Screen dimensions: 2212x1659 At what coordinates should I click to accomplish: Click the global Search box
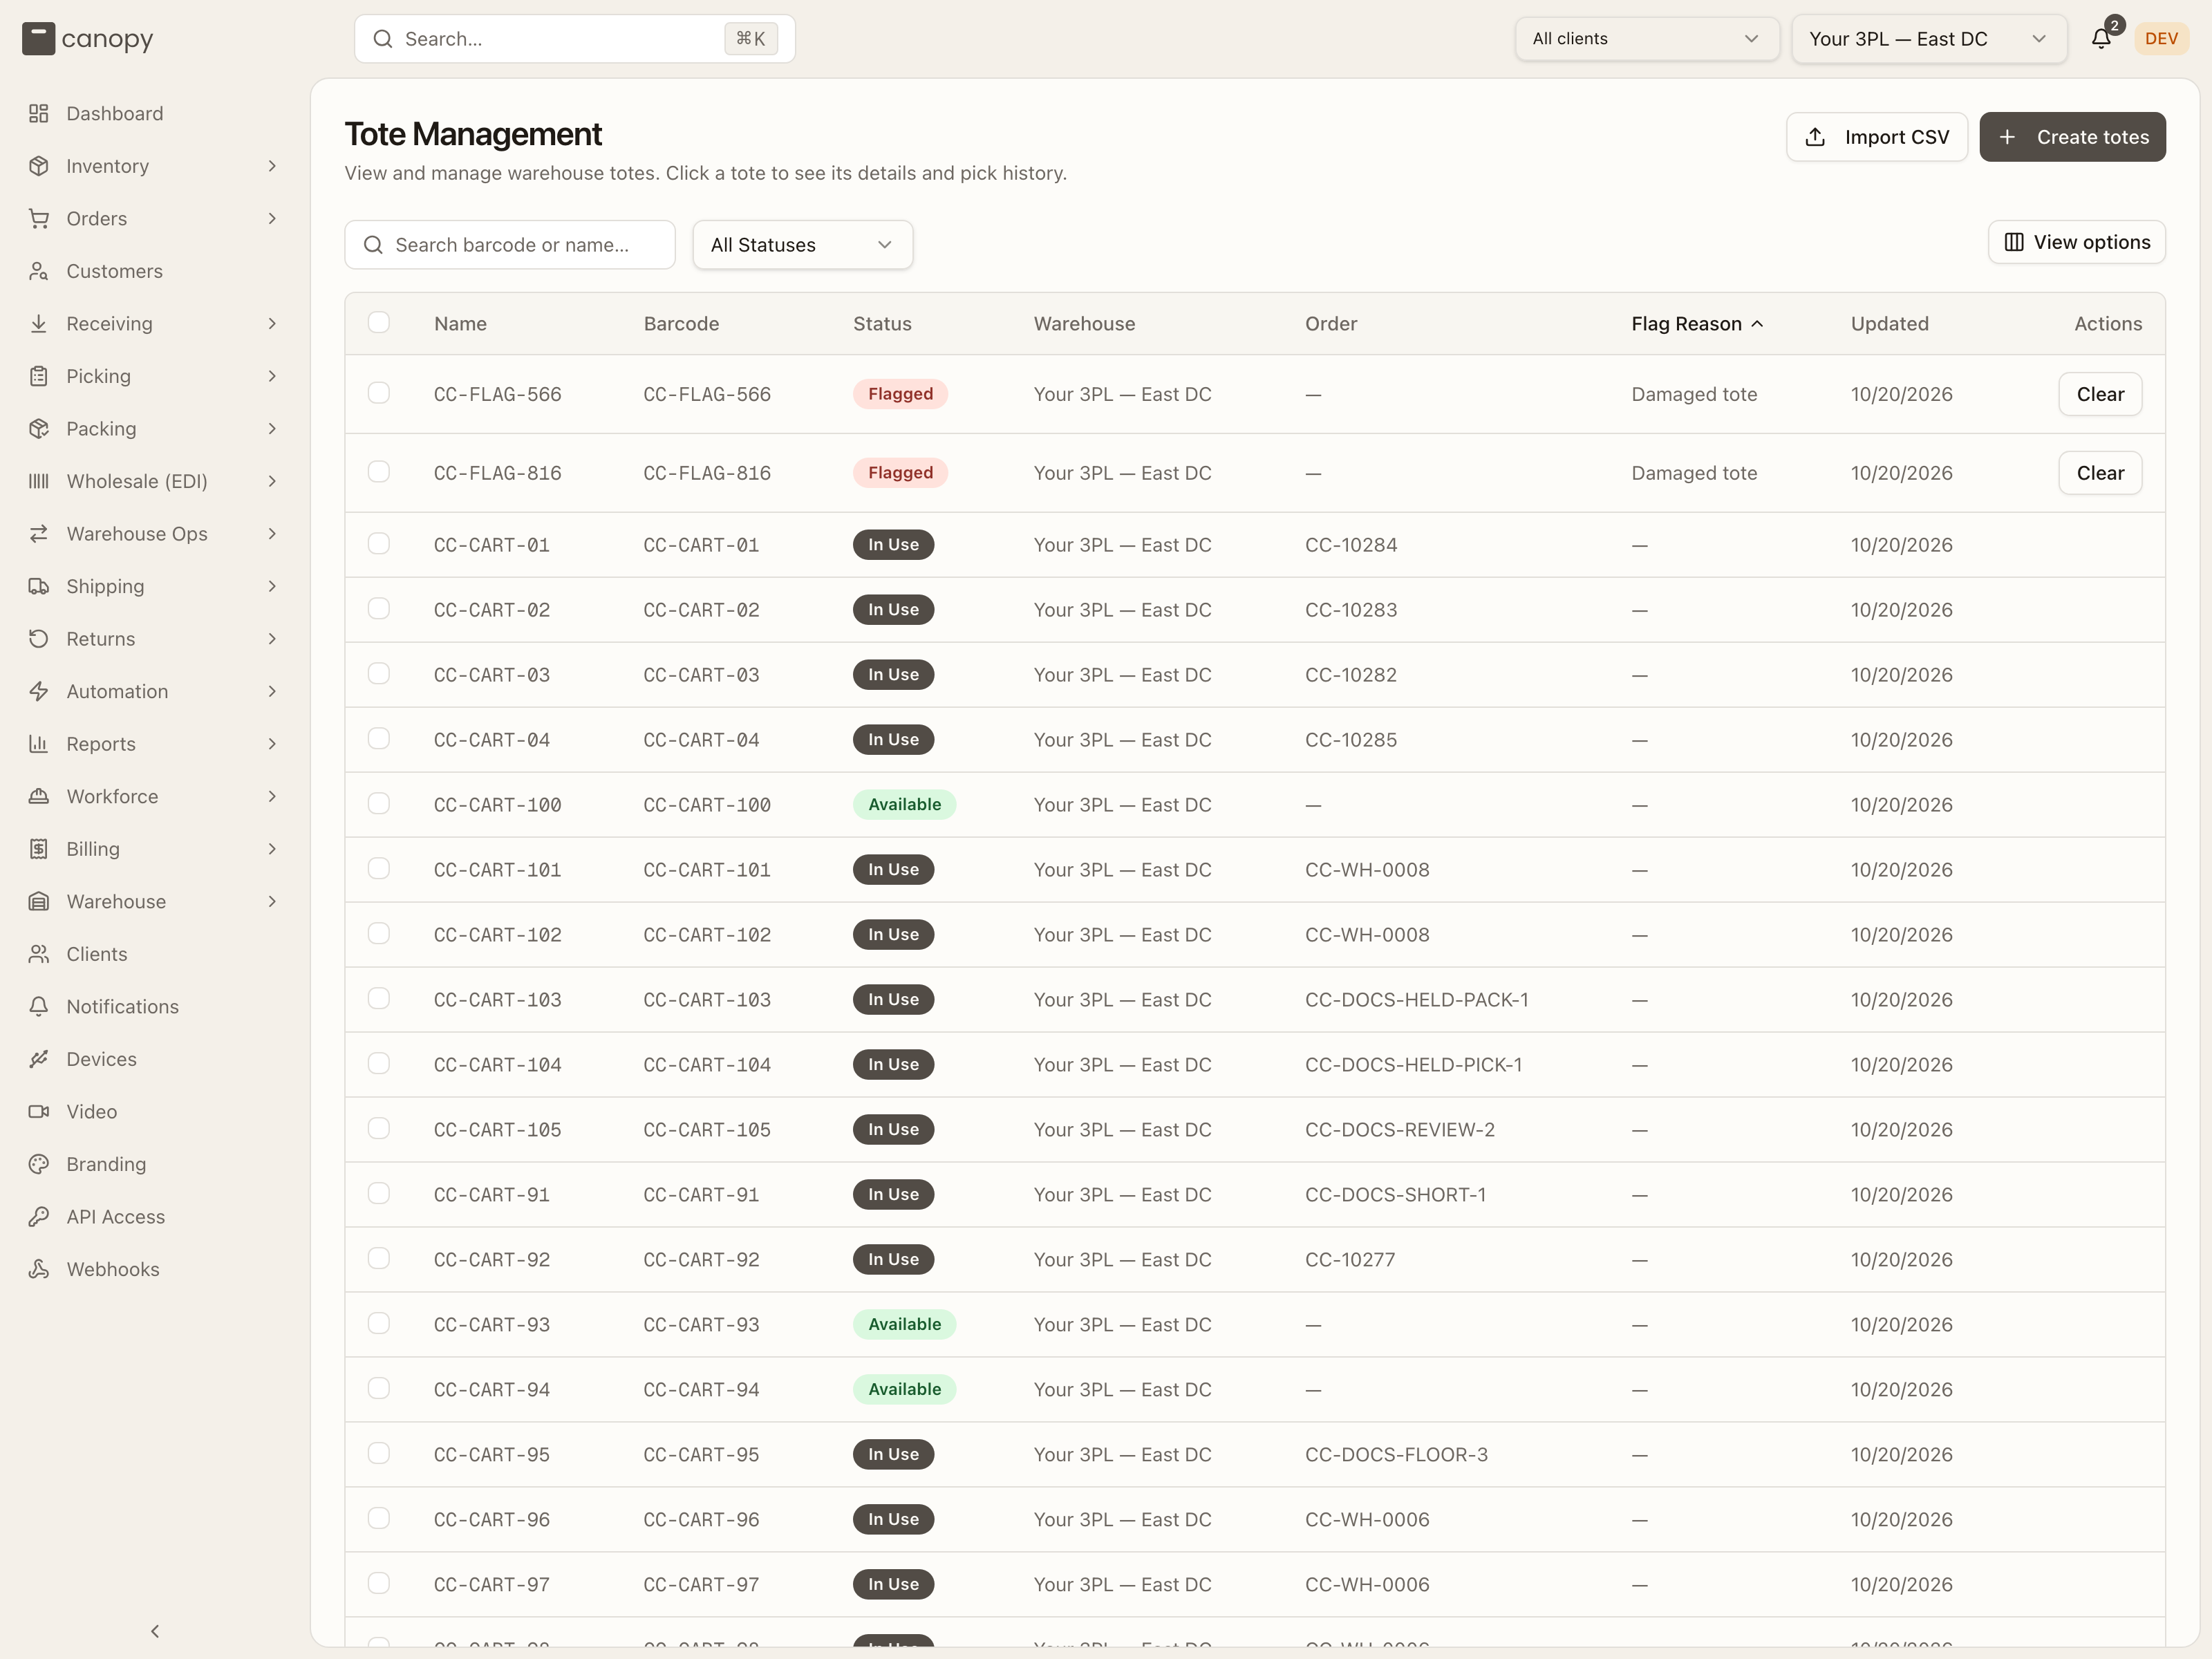click(575, 39)
